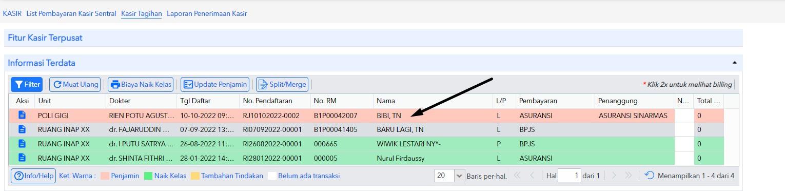Open Info/Help
This screenshot has height=191, width=785.
coord(33,176)
